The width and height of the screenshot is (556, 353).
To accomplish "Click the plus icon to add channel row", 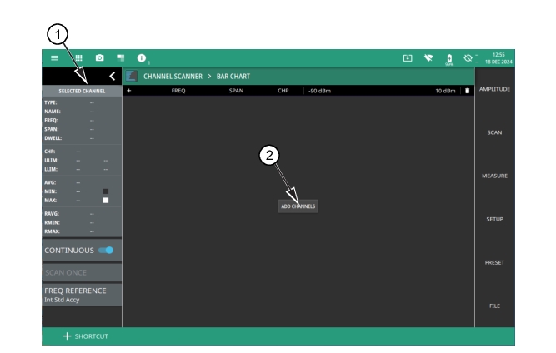I will tap(129, 90).
